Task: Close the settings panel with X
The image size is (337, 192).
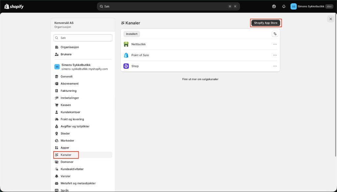Action: coord(331,19)
